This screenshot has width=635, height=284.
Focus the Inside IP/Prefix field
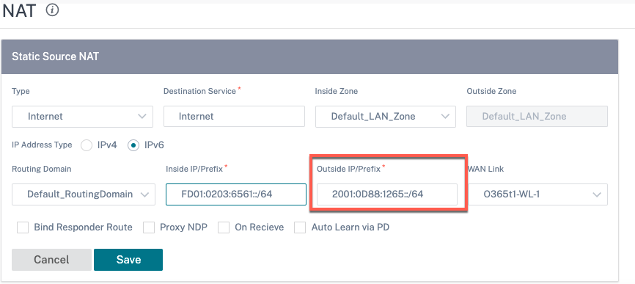tap(236, 194)
